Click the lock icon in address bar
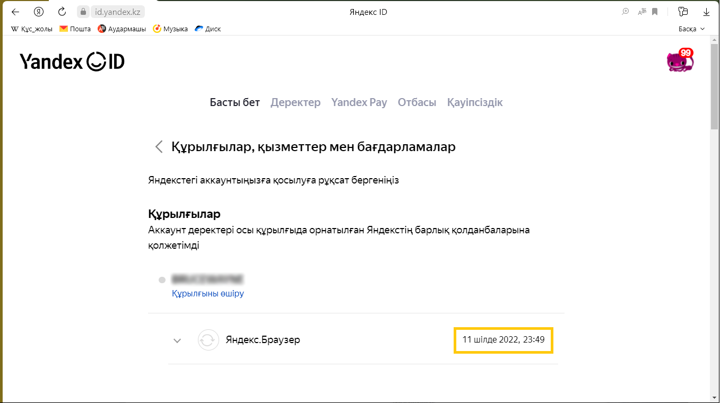The image size is (720, 403). coord(82,12)
